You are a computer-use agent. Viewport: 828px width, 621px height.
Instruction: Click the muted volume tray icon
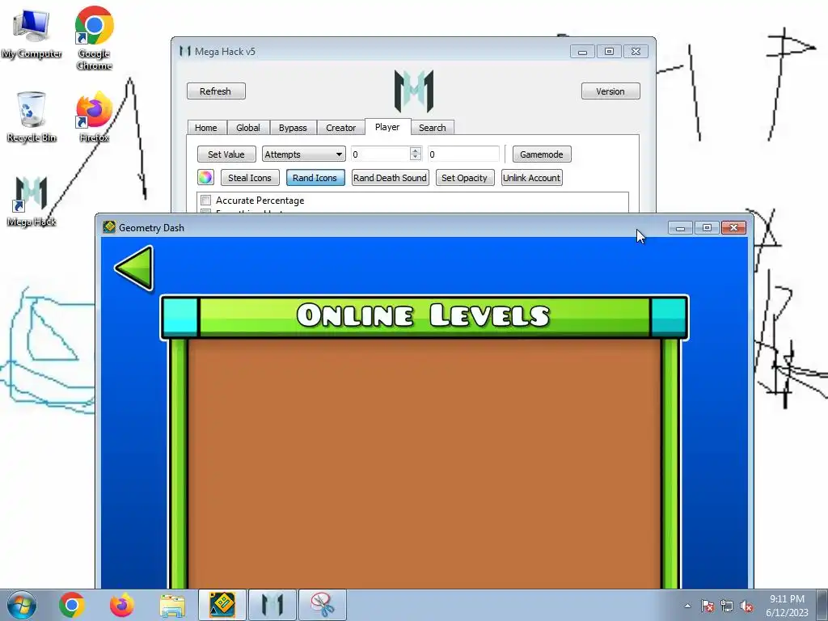coord(746,606)
